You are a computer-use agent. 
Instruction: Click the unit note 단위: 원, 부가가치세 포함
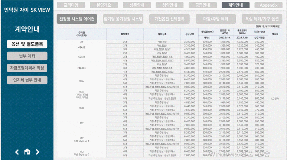click(x=268, y=26)
